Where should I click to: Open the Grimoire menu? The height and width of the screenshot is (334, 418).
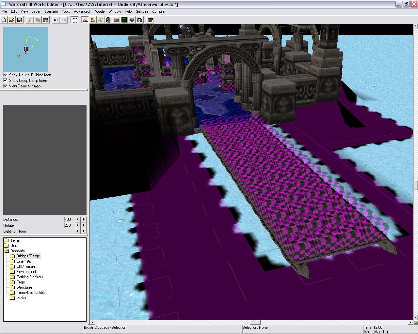(x=142, y=11)
